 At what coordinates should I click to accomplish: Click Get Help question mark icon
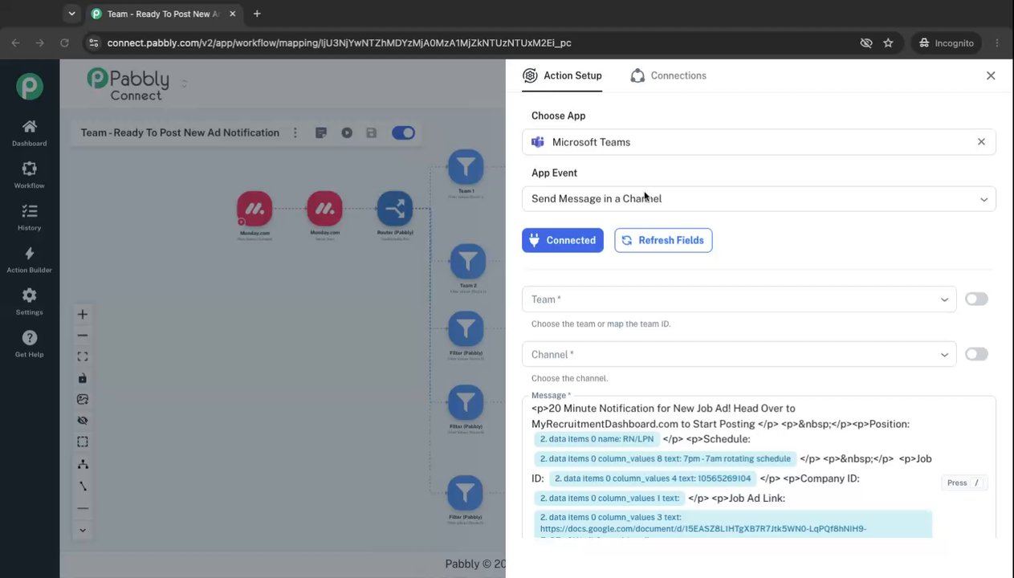click(30, 338)
